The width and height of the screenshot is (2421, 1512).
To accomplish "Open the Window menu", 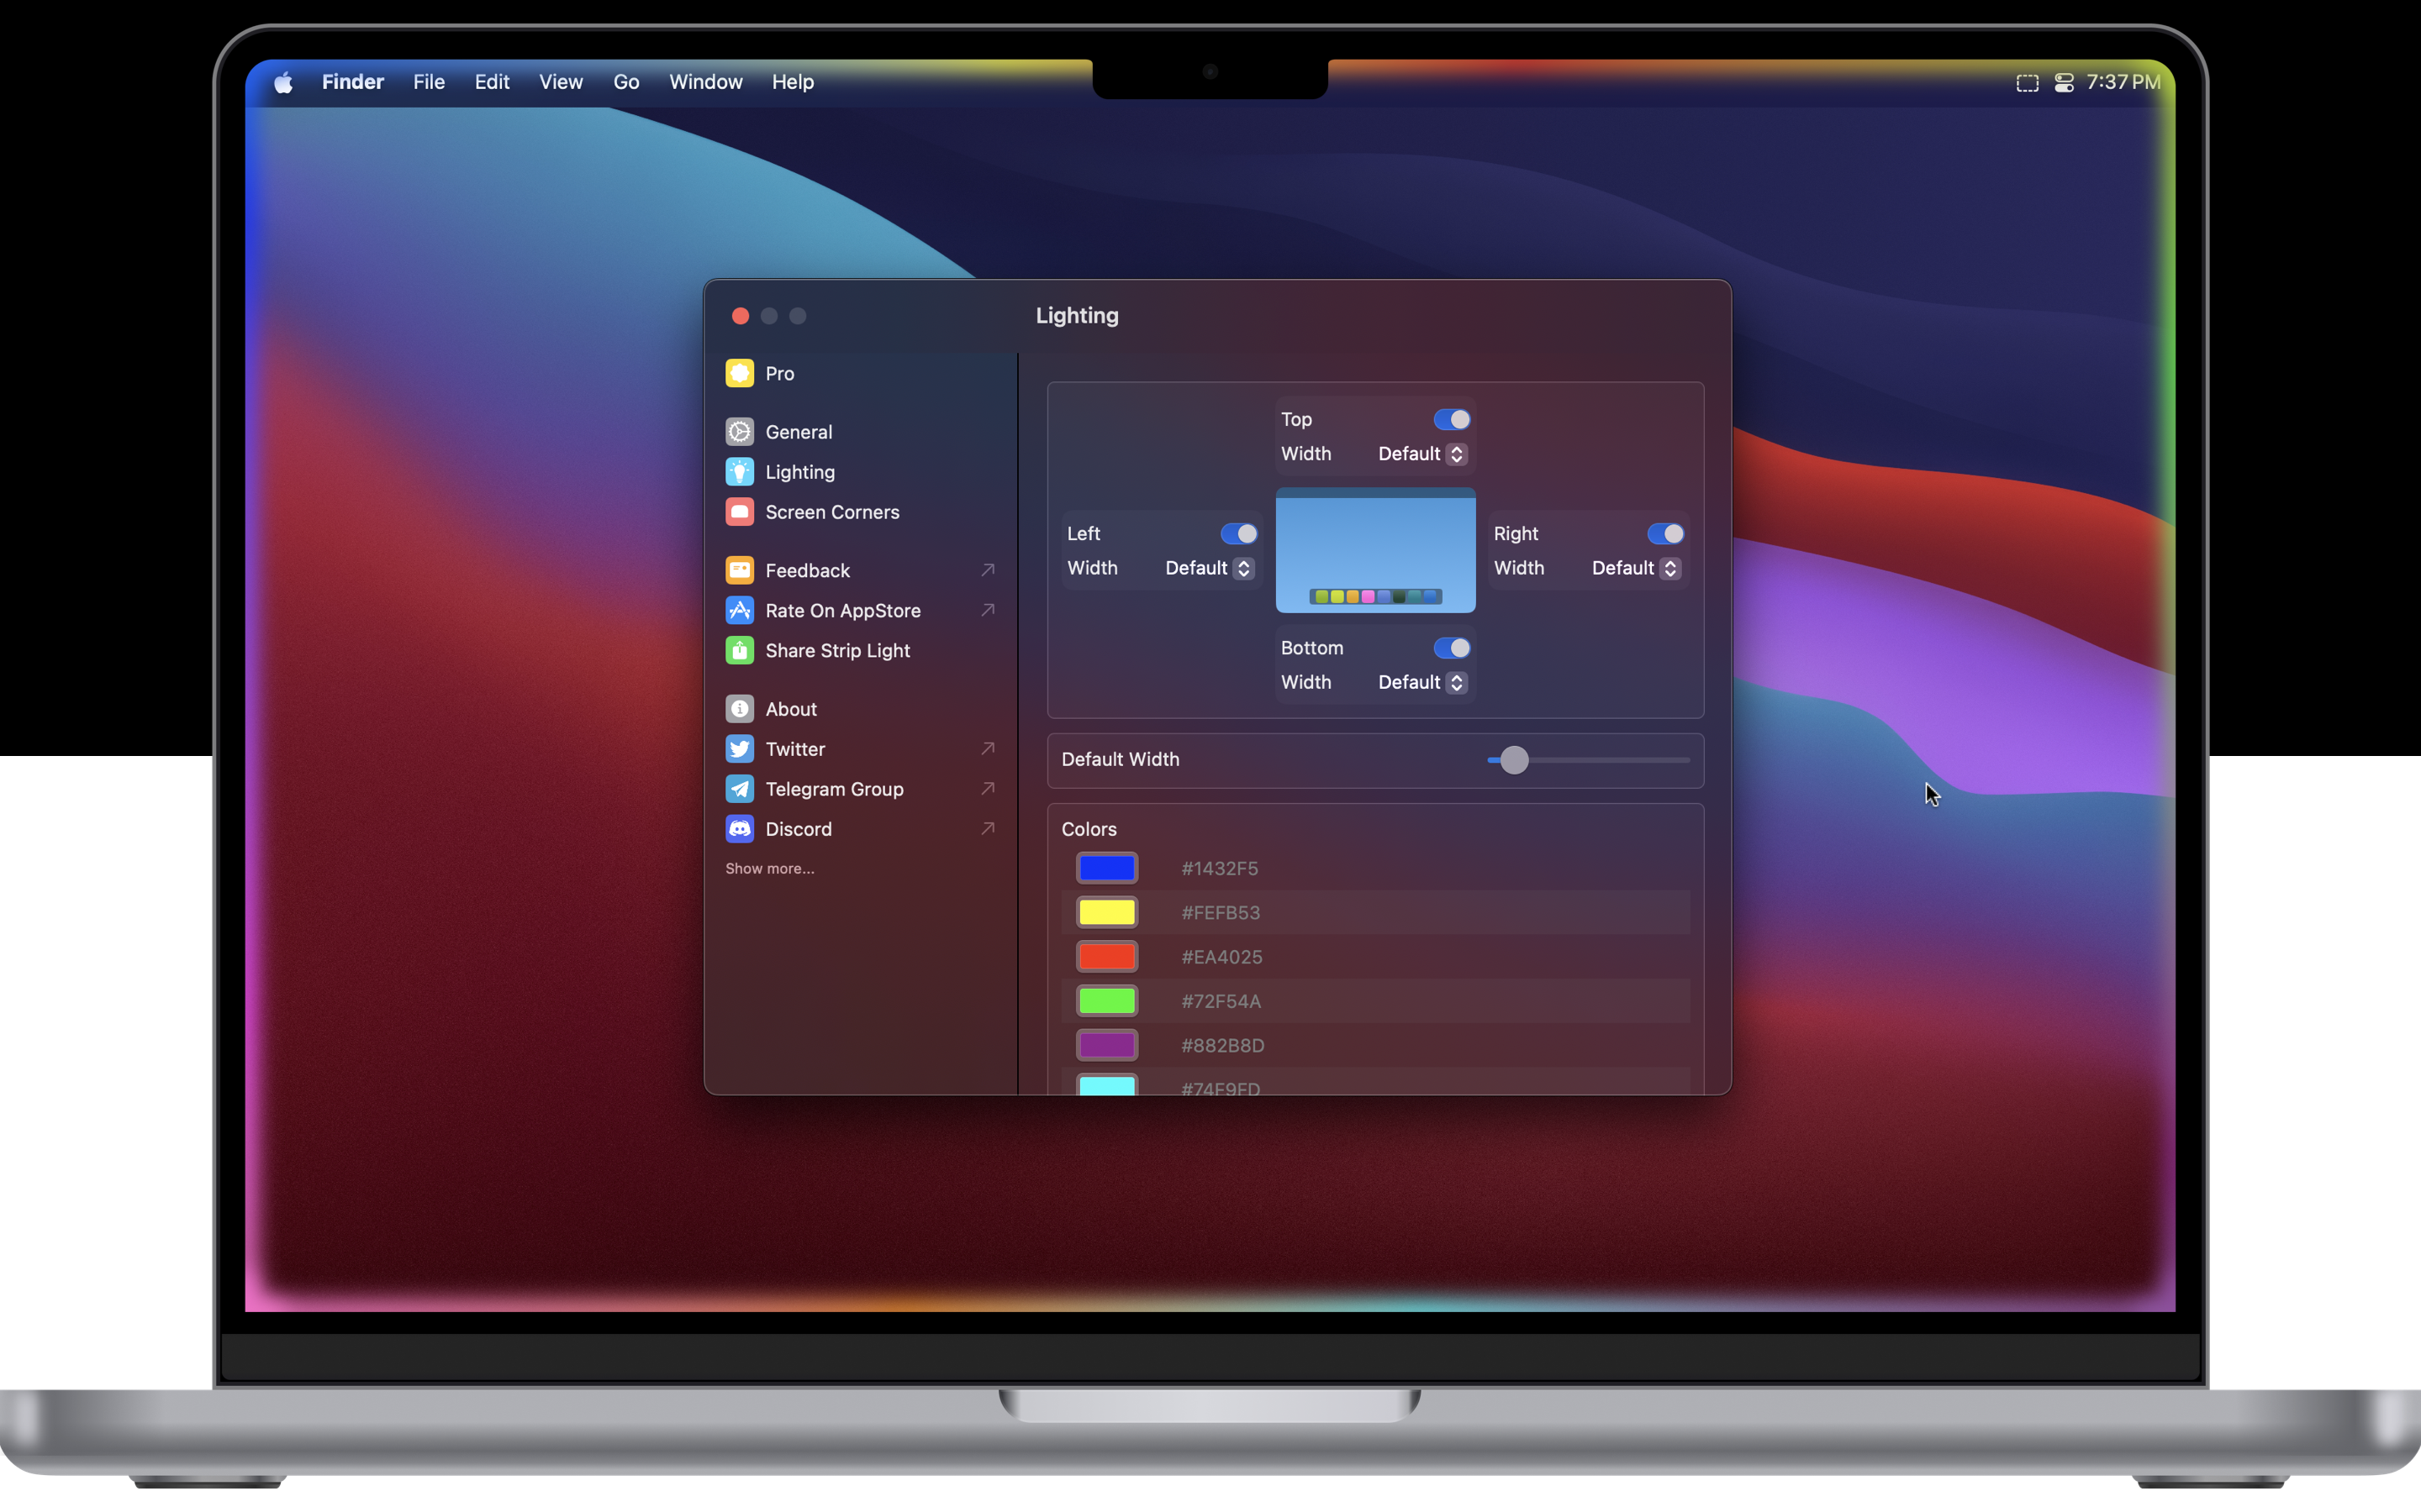I will click(x=706, y=82).
